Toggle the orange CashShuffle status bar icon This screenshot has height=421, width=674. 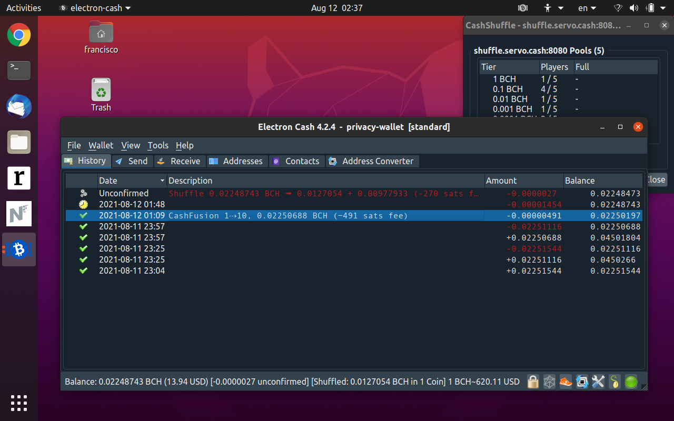click(x=566, y=382)
